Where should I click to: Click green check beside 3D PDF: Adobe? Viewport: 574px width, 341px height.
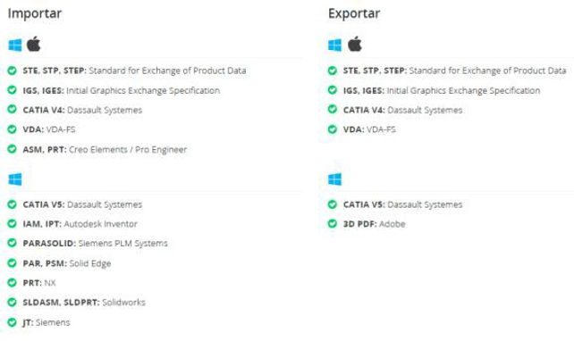pos(333,223)
